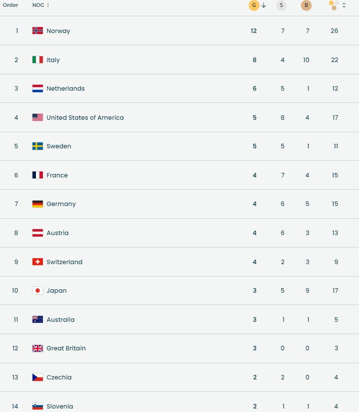Click the Australia flag icon
Image resolution: width=359 pixels, height=412 pixels.
pos(37,319)
